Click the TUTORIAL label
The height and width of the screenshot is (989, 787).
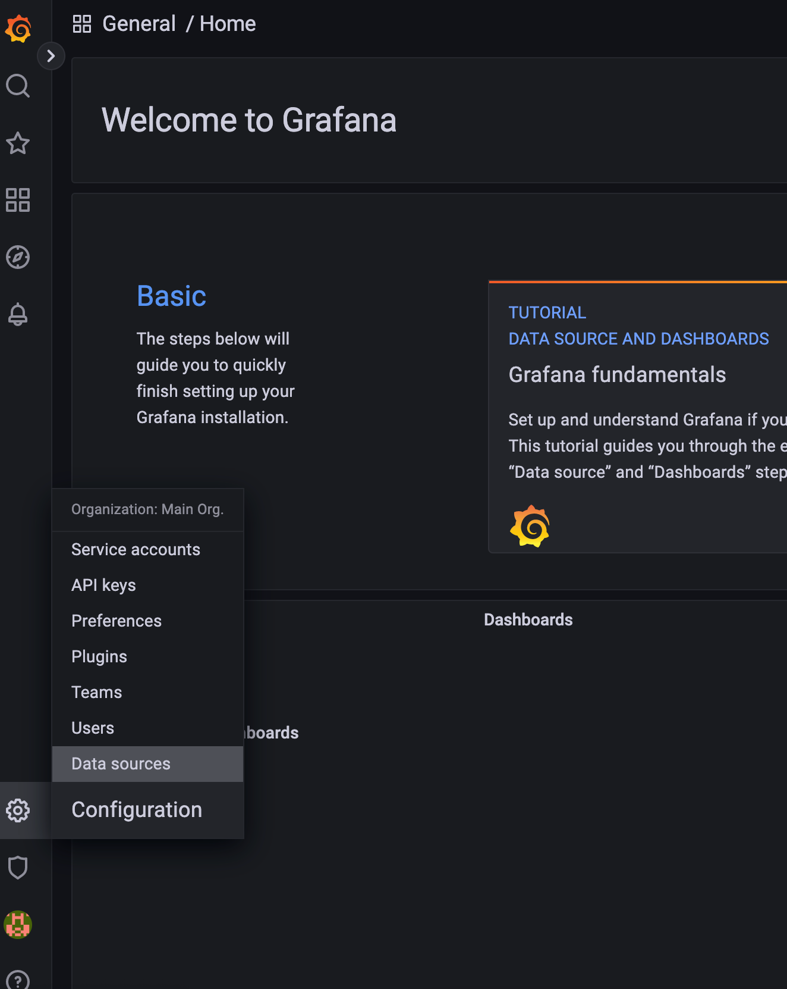tap(547, 312)
